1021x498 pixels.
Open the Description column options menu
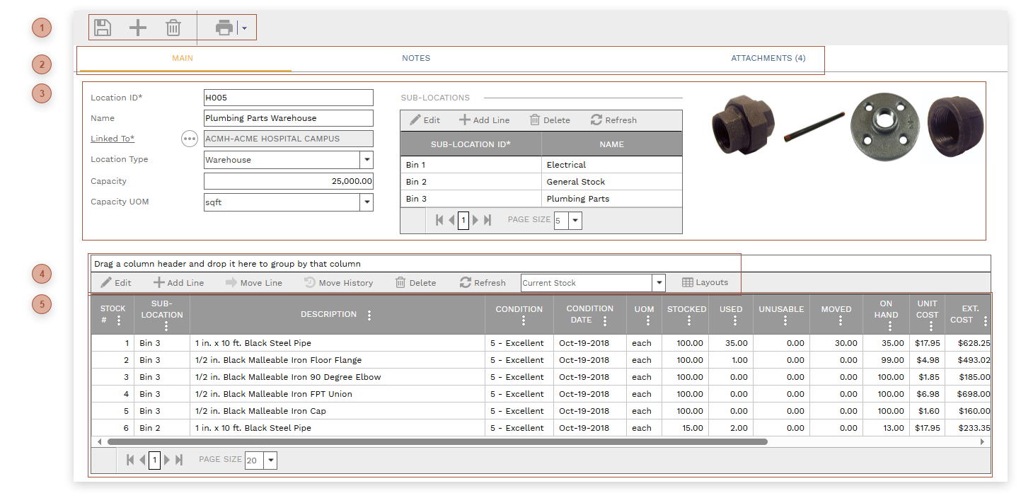coord(369,315)
